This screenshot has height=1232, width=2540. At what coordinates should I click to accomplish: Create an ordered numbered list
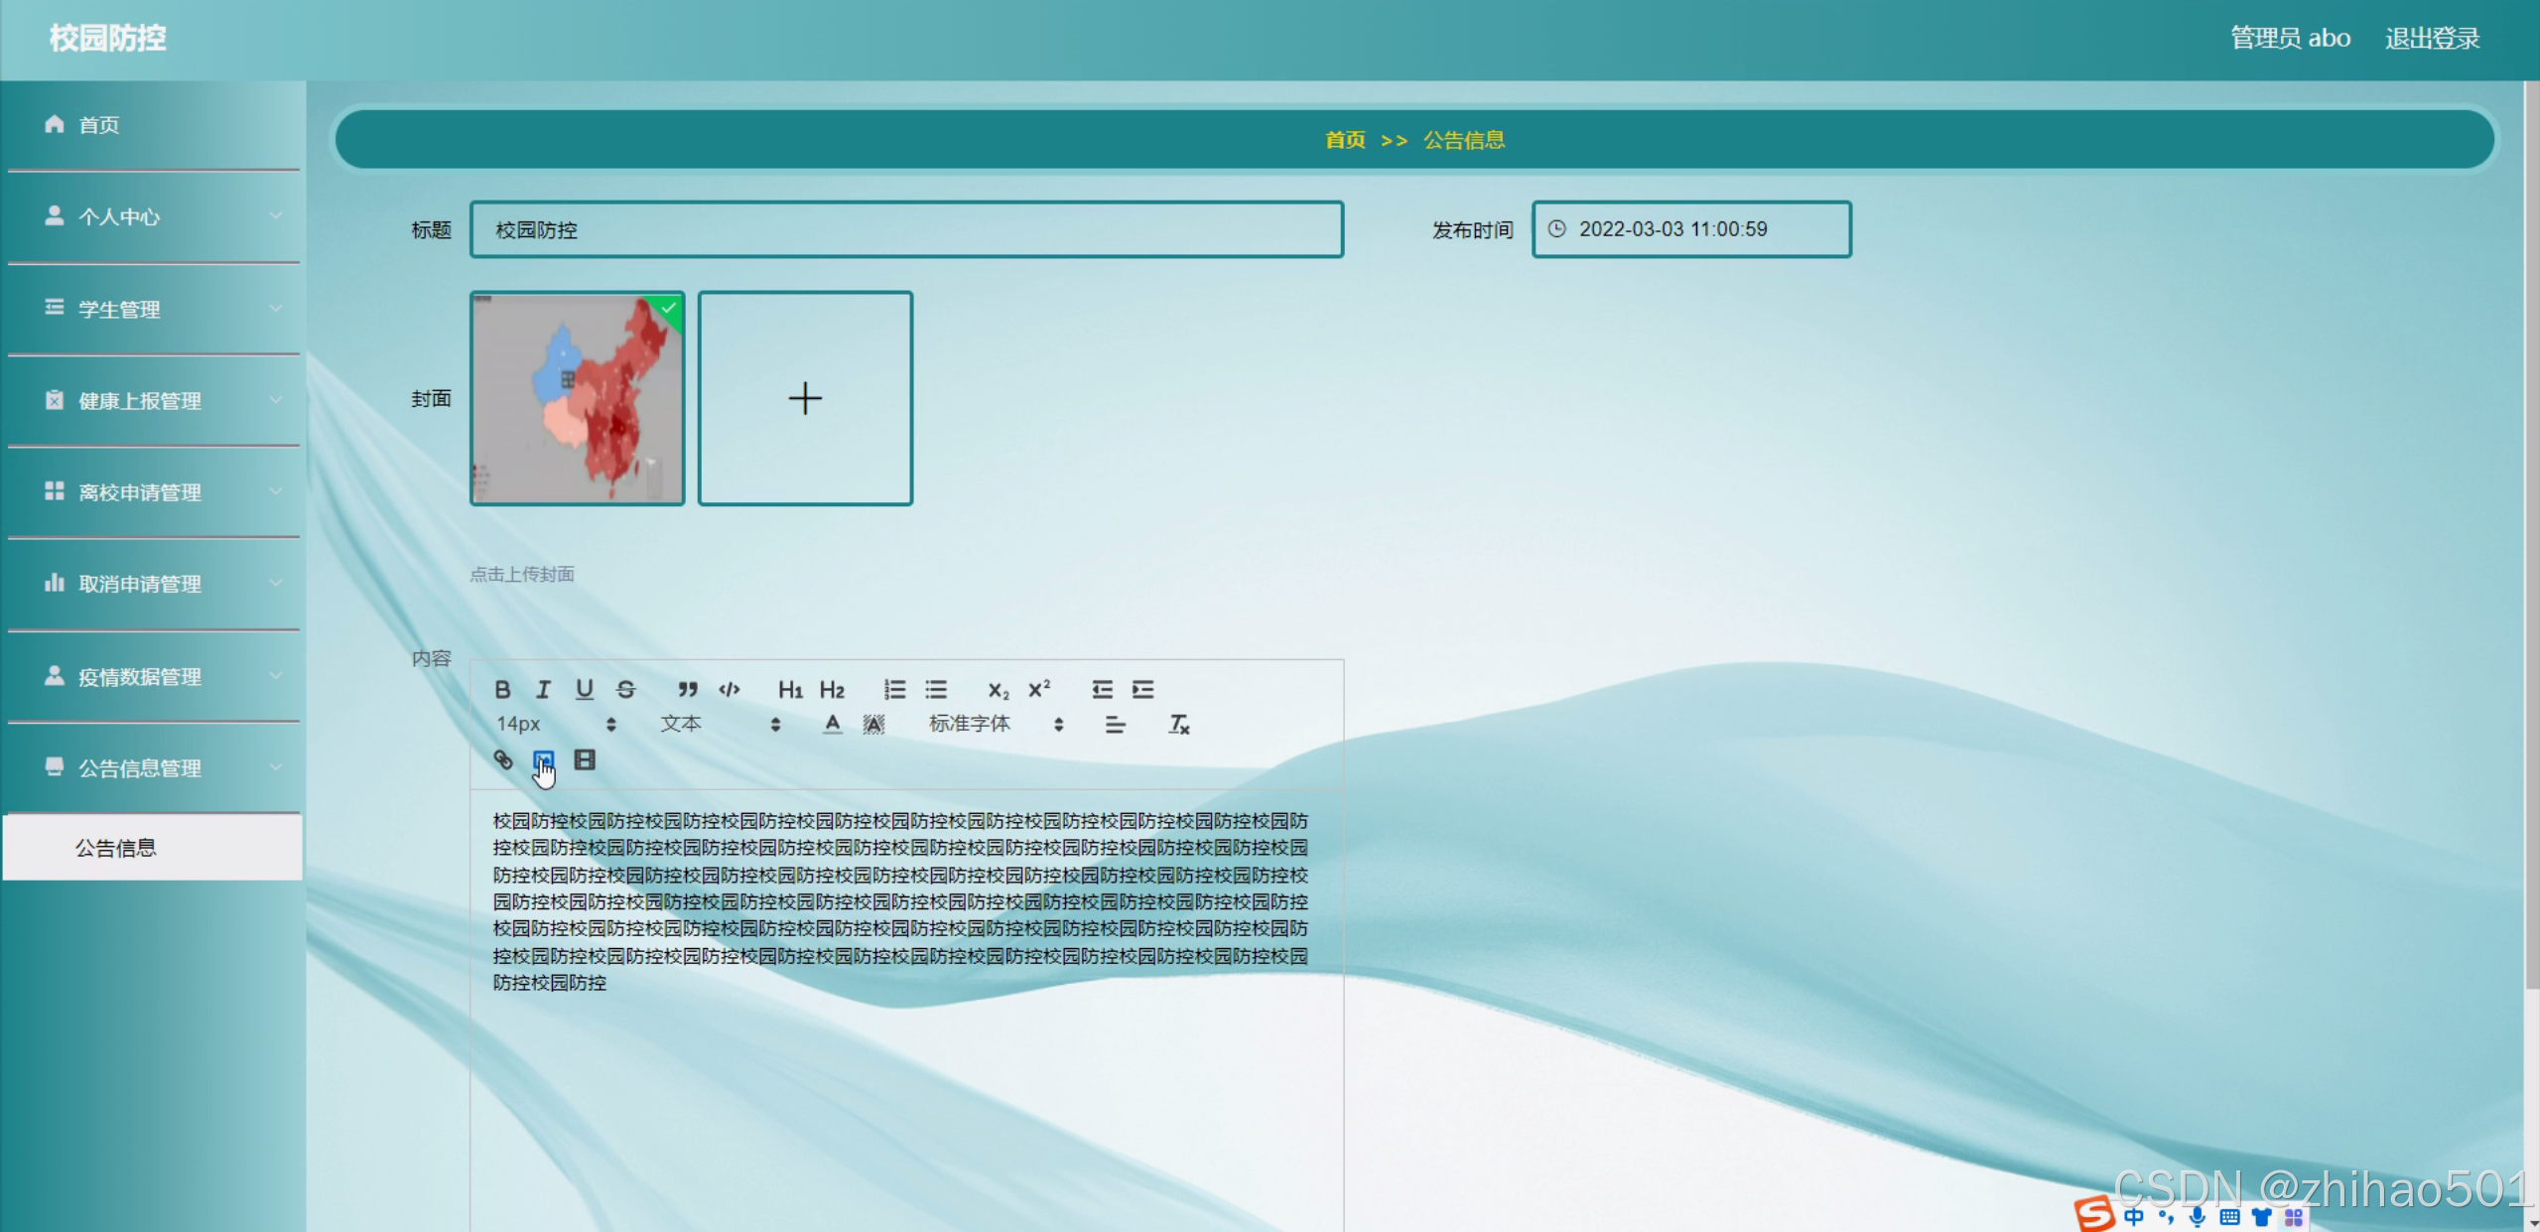pos(894,689)
